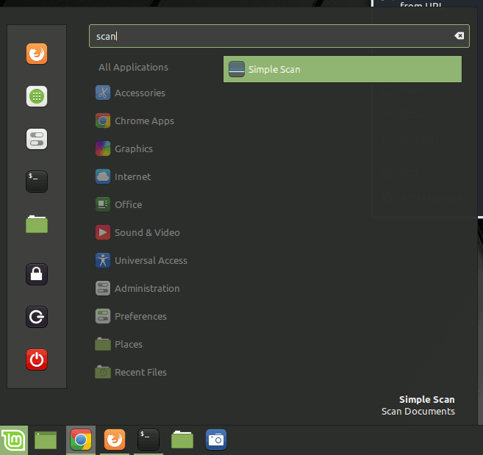483x455 pixels.
Task: Click the red power Quit icon
Action: (x=37, y=359)
